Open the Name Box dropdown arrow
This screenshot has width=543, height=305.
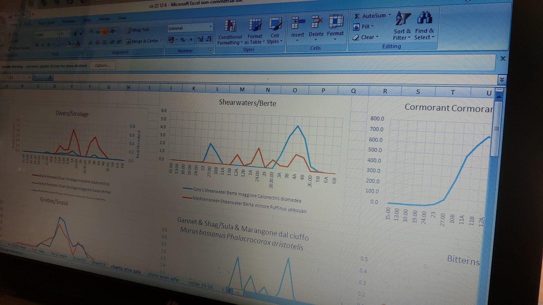pos(29,78)
